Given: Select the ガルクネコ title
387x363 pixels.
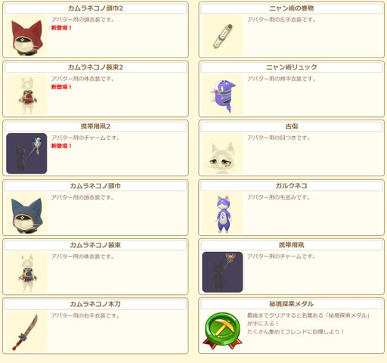Looking at the screenshot, I should point(292,186).
